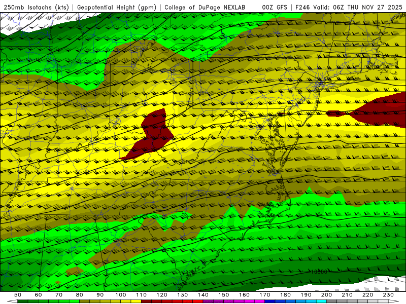Click the left arrow end of the color bar
This screenshot has height=304, width=406.
12,301
